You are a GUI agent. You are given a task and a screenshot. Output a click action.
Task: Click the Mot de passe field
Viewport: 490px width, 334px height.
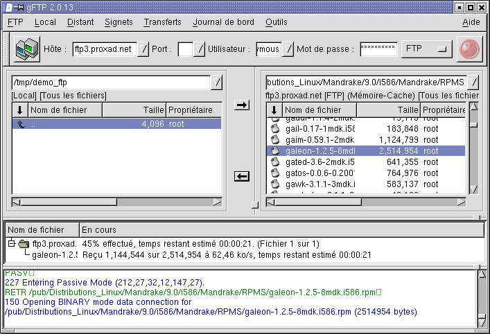pos(378,49)
